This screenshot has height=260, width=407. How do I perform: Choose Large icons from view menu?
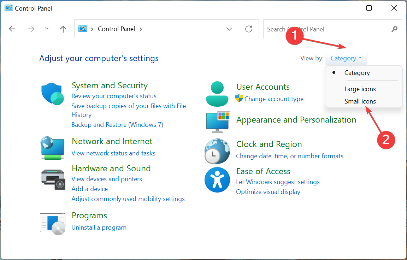click(360, 89)
